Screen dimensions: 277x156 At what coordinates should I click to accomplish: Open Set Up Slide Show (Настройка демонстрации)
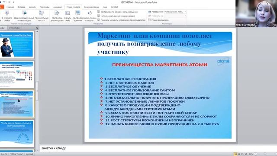[x=57, y=16]
